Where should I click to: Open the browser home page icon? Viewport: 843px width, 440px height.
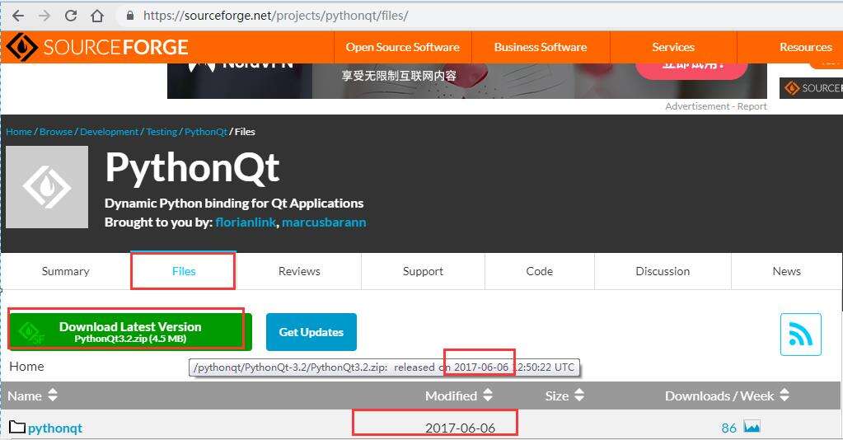pyautogui.click(x=97, y=16)
